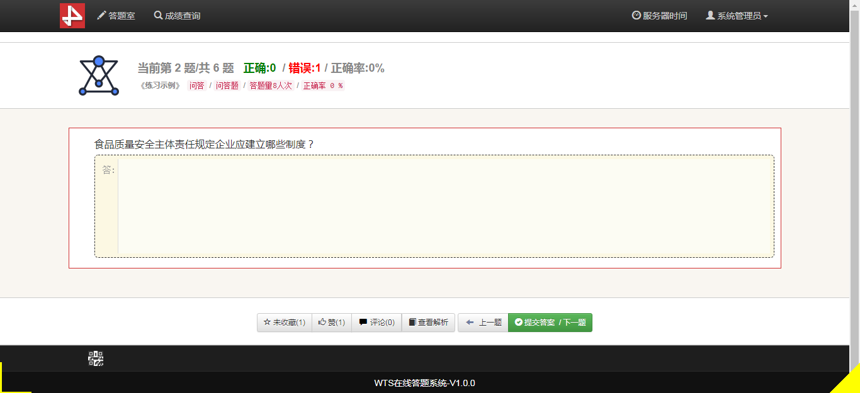Screen dimensions: 860x393
Task: Click inside the 答 answer text area
Action: point(444,206)
